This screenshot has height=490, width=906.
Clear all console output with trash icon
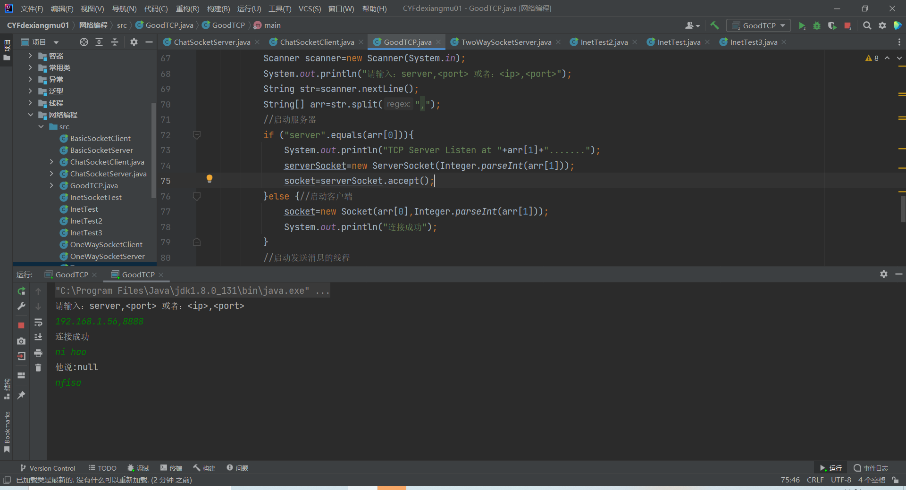[38, 368]
